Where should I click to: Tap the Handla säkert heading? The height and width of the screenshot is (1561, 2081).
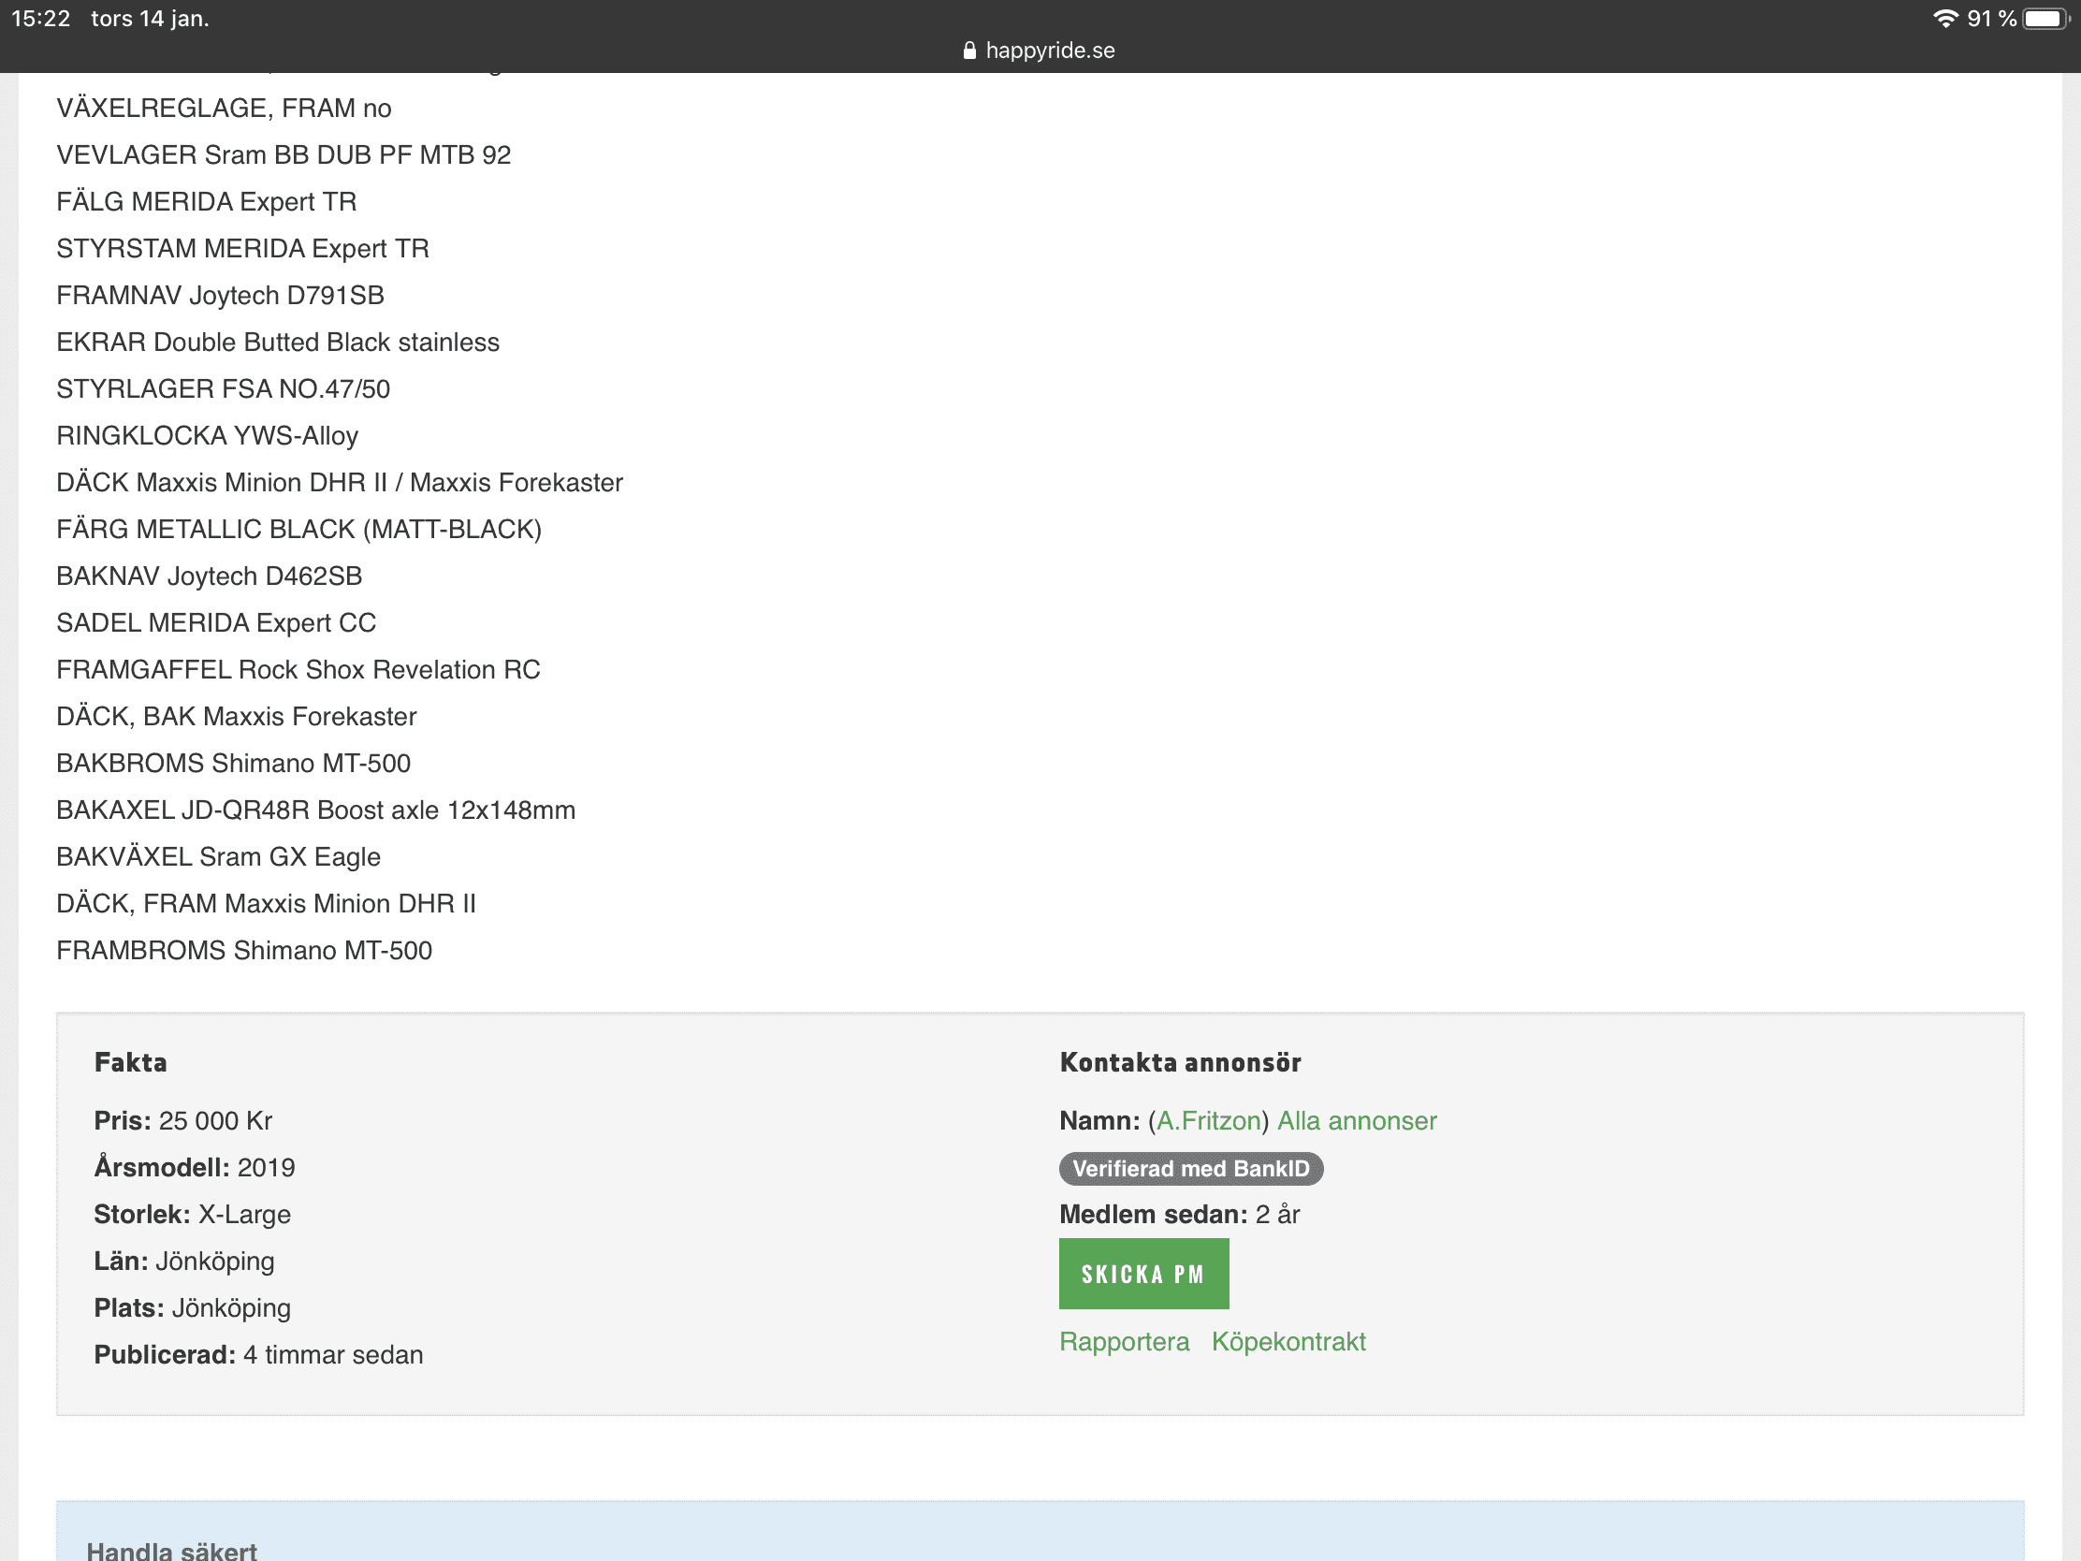pos(171,1550)
